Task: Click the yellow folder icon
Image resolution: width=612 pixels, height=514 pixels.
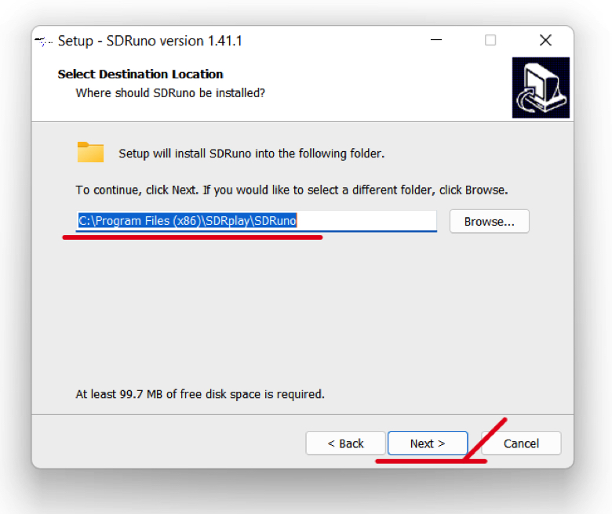Action: pos(90,152)
